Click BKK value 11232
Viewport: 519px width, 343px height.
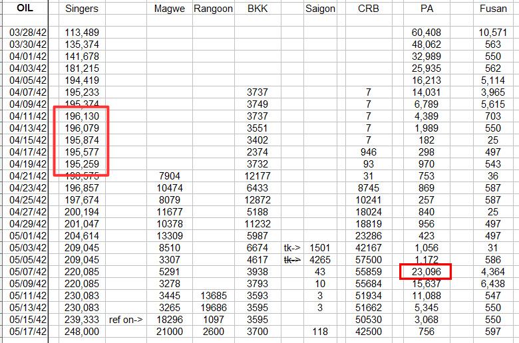click(x=258, y=224)
